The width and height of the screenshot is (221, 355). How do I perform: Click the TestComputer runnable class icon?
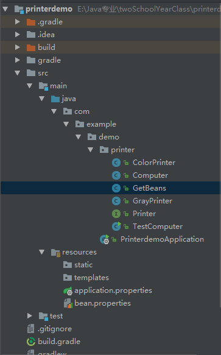[x=116, y=226]
